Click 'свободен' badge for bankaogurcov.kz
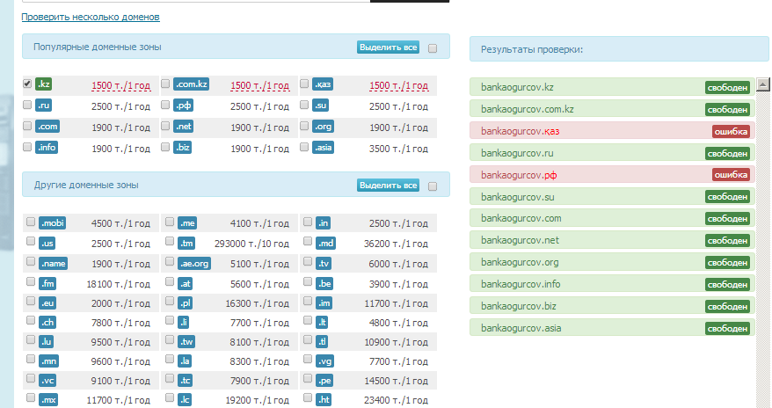 coord(727,88)
